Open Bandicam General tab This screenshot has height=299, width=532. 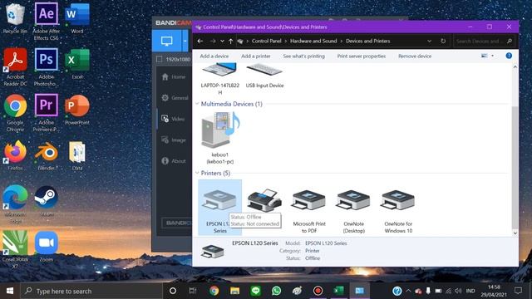point(175,98)
